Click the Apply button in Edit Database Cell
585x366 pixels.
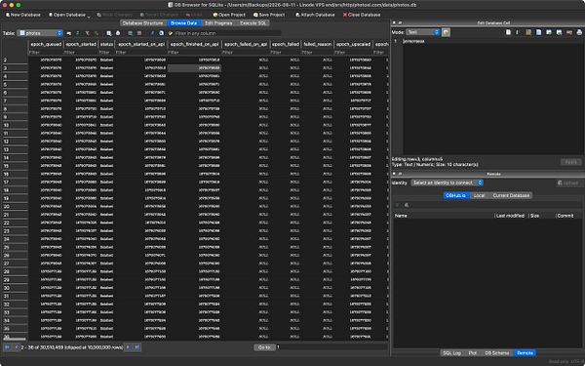coord(571,162)
